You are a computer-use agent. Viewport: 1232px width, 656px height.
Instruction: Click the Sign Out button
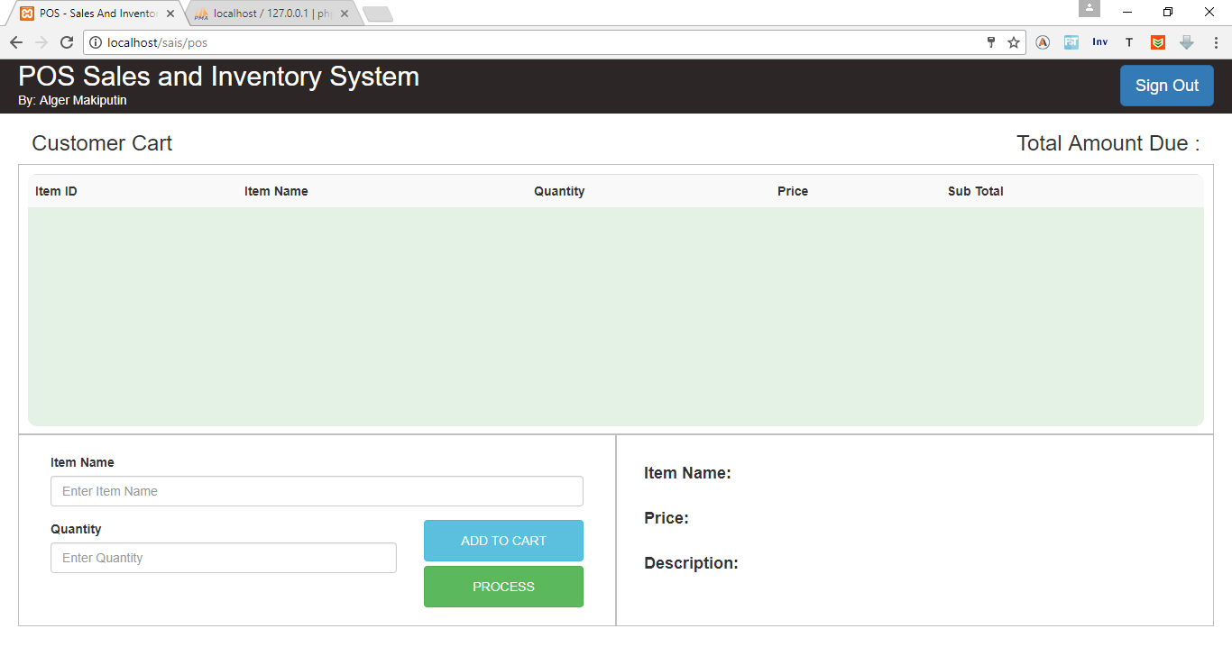1167,86
